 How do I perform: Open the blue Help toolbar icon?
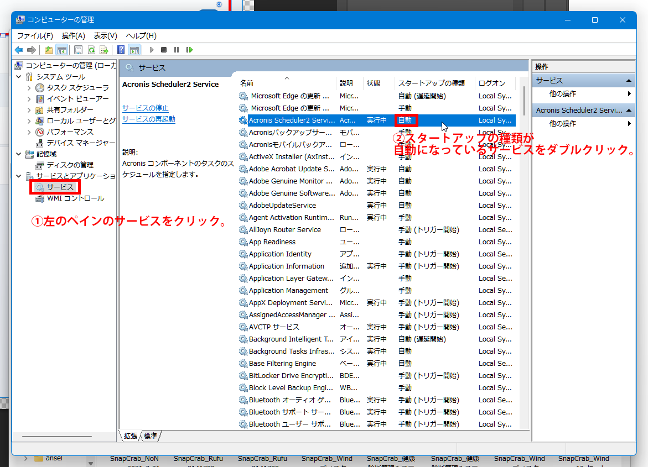click(x=121, y=50)
